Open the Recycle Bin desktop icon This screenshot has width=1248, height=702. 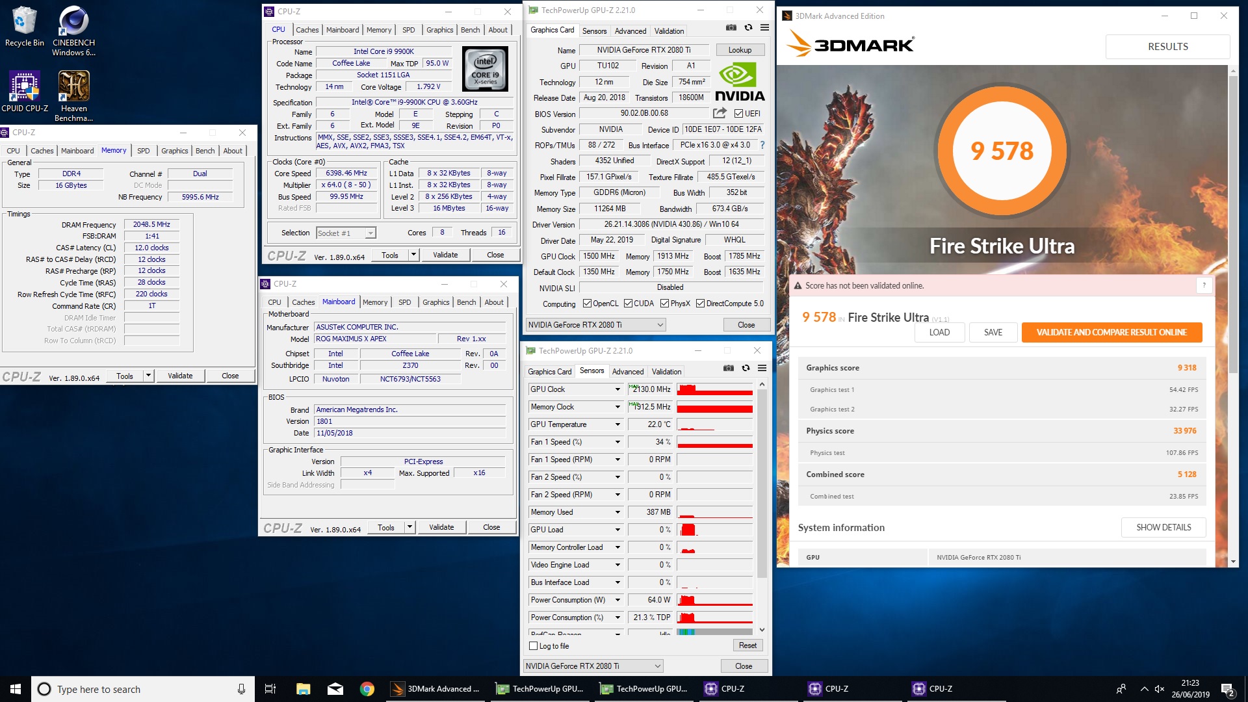click(x=24, y=26)
